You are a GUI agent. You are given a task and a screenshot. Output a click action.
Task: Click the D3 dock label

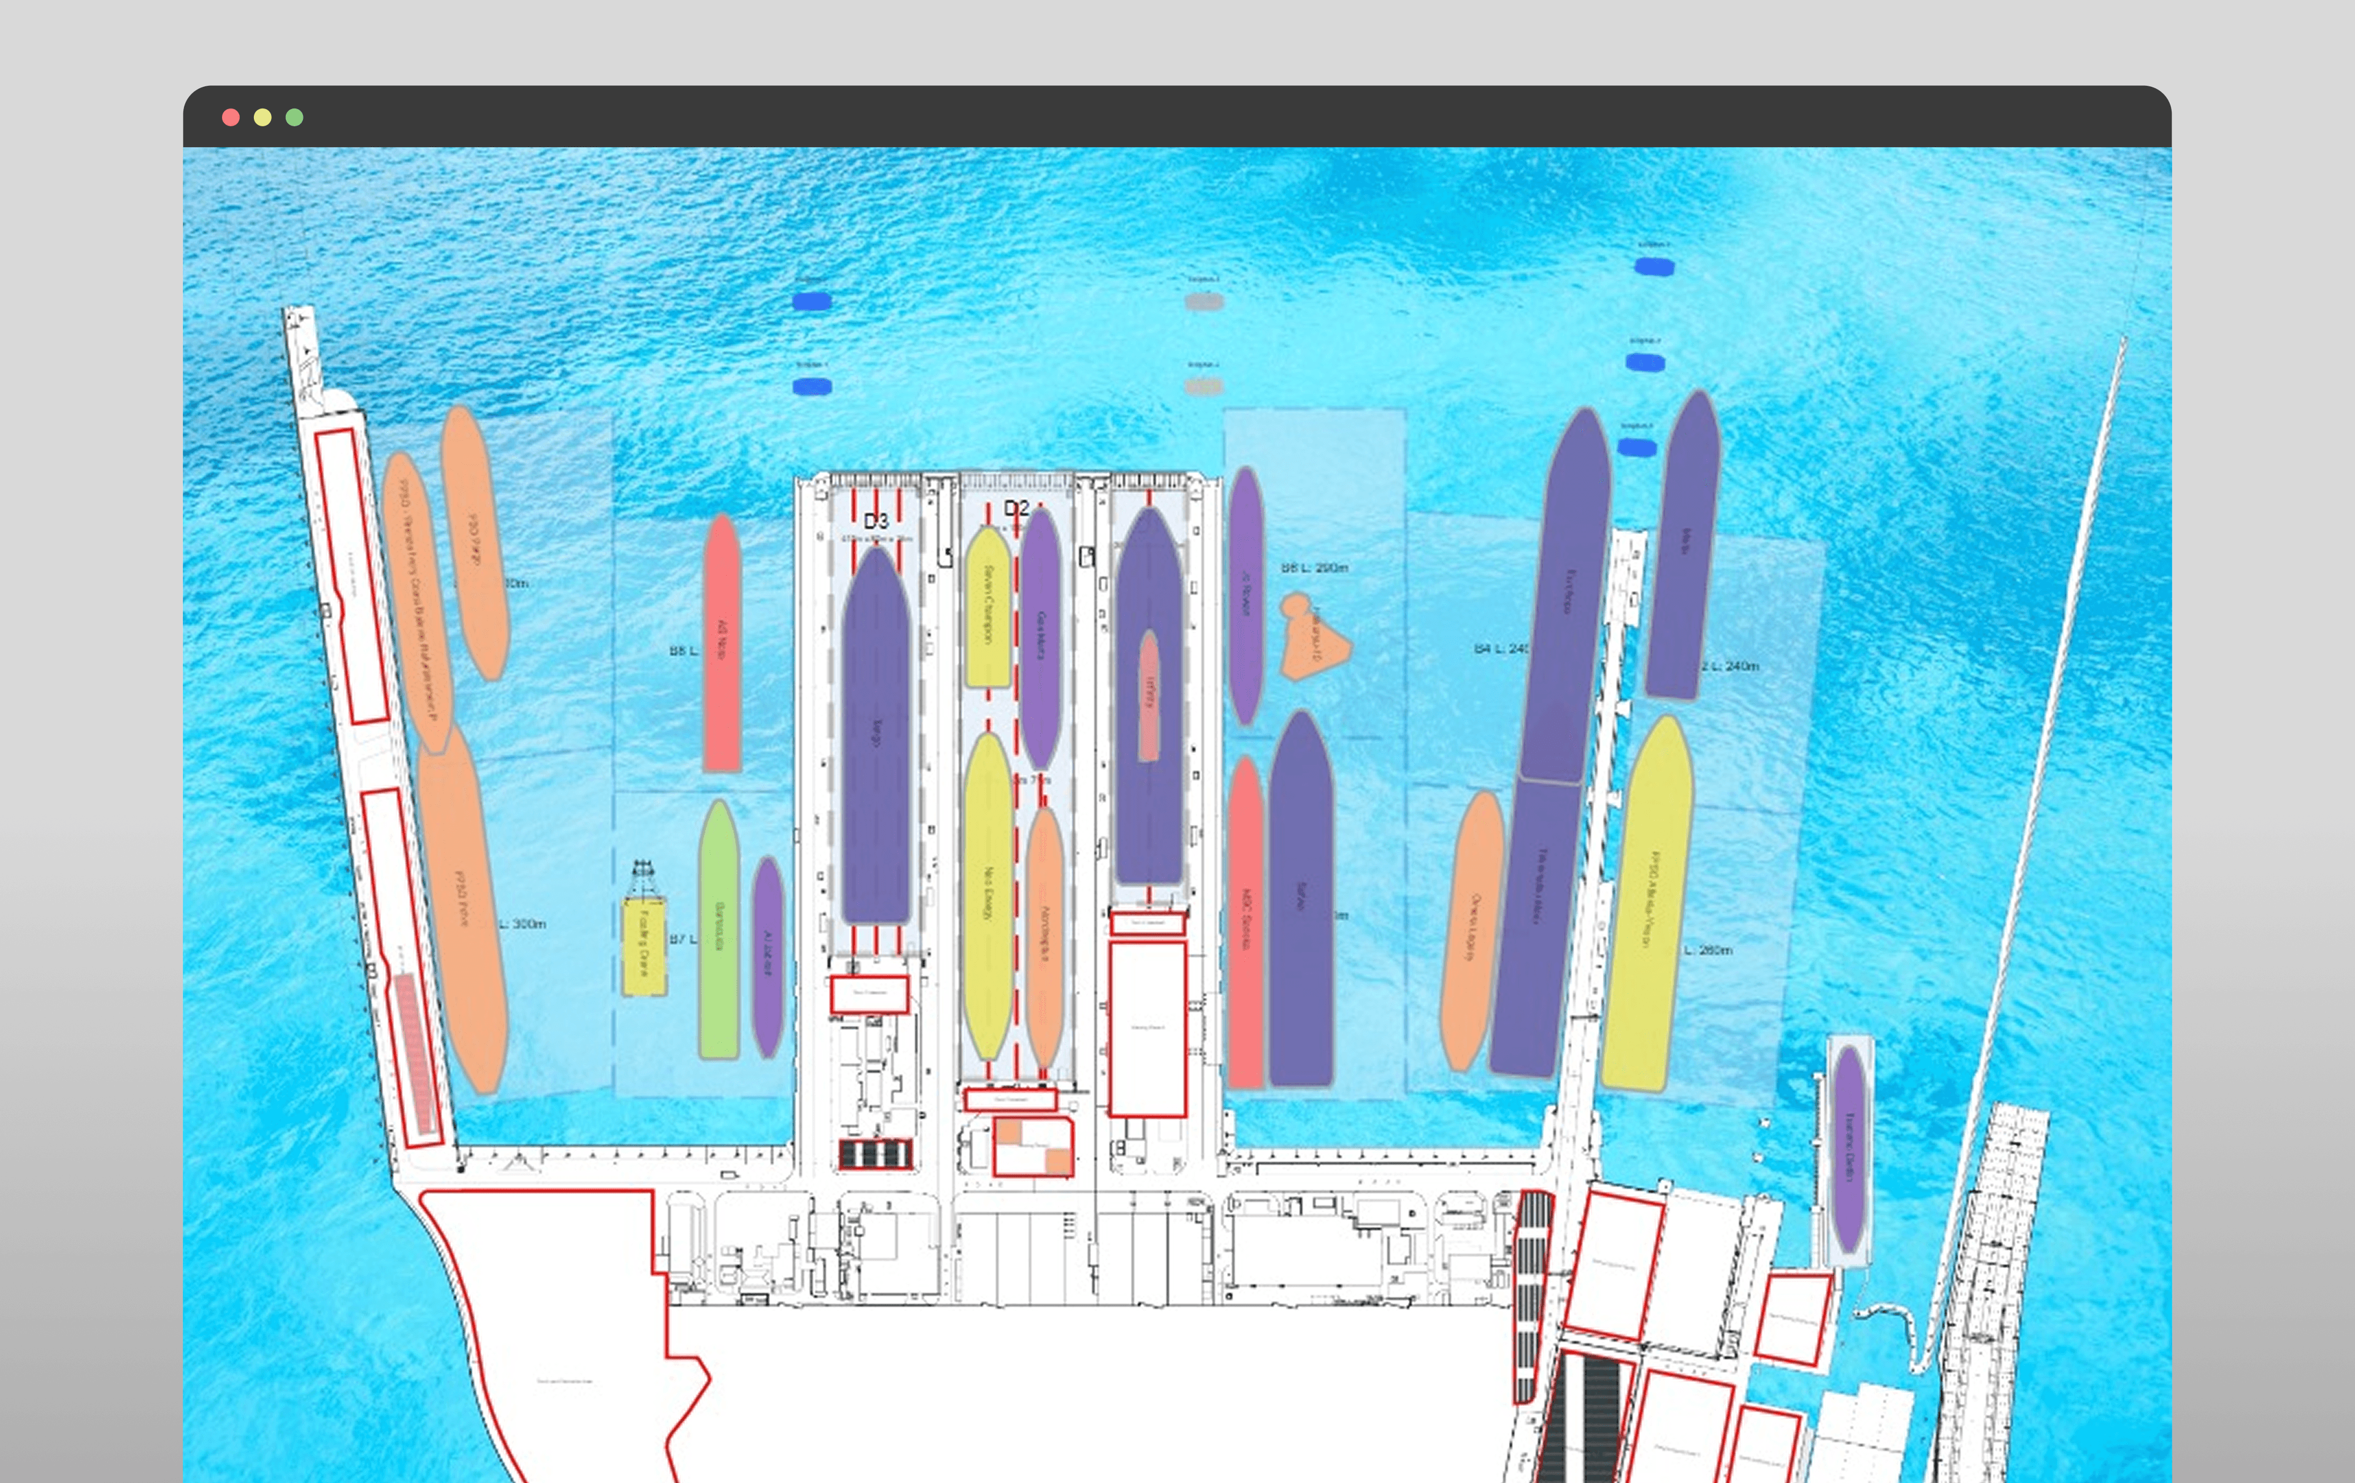[x=875, y=521]
